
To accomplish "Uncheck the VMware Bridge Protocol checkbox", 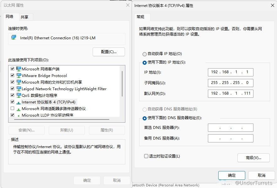I will point(13,75).
